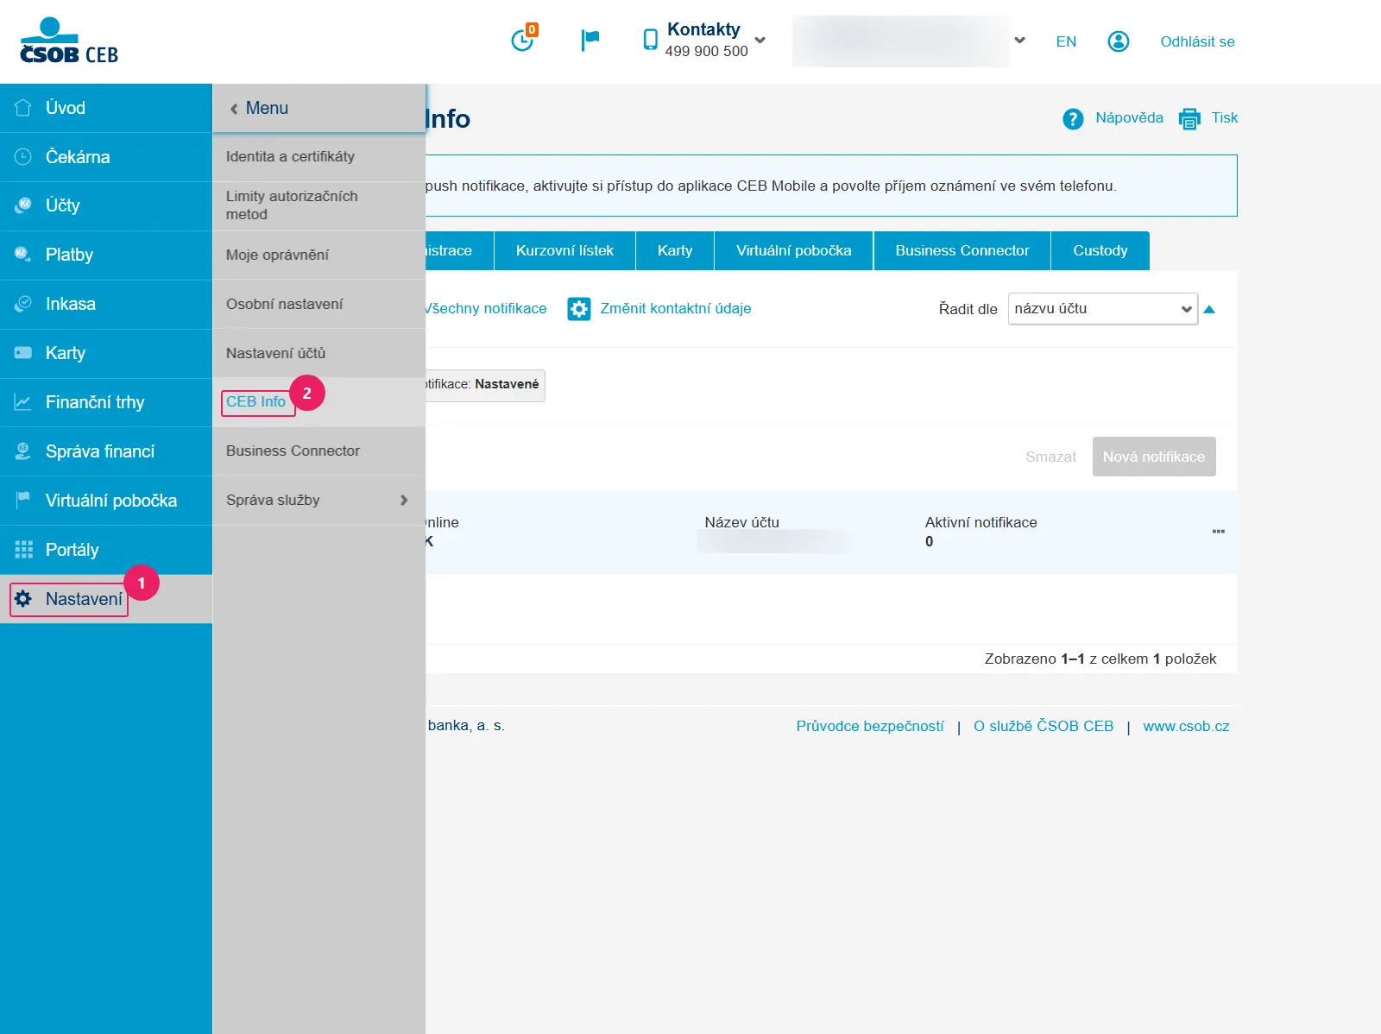
Task: Open the user profile icon
Action: [1119, 41]
